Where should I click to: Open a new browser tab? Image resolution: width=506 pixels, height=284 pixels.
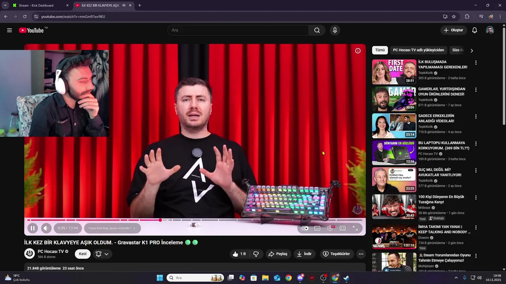[x=140, y=6]
